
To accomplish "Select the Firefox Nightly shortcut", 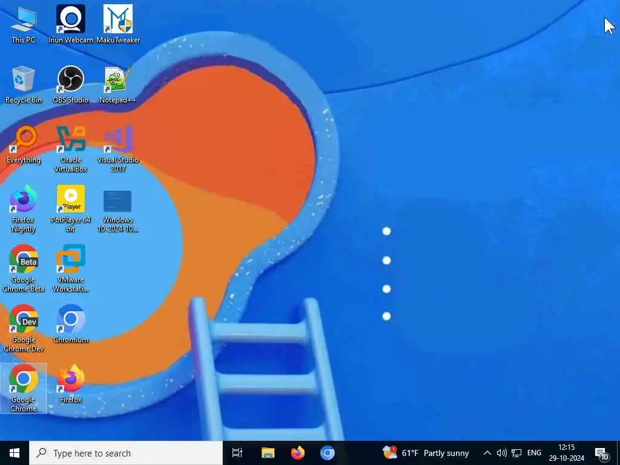I will [24, 209].
